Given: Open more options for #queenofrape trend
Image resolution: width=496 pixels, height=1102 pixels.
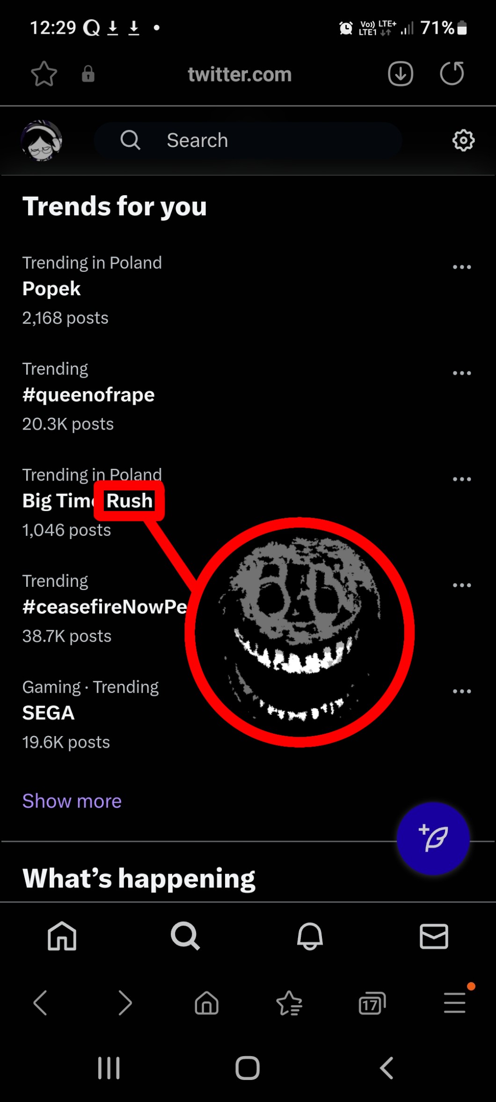Looking at the screenshot, I should (x=462, y=373).
